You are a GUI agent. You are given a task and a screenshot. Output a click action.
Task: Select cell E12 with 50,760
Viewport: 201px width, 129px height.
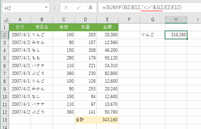coord(107,112)
